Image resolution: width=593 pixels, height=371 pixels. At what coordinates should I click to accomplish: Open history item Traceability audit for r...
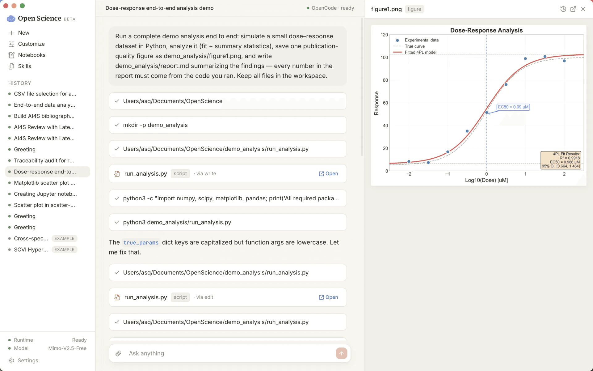click(48, 160)
